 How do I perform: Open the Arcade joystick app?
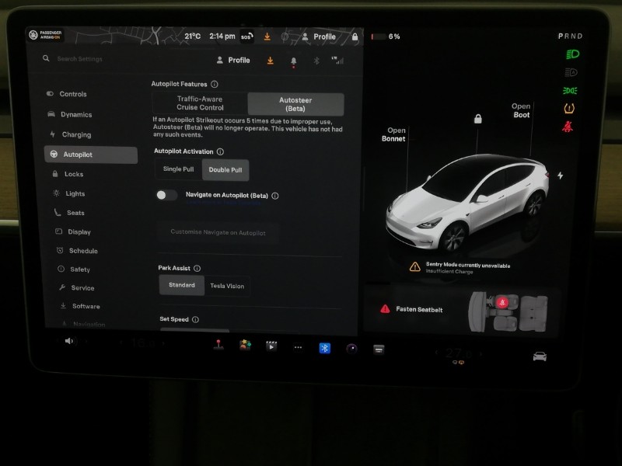pos(218,345)
